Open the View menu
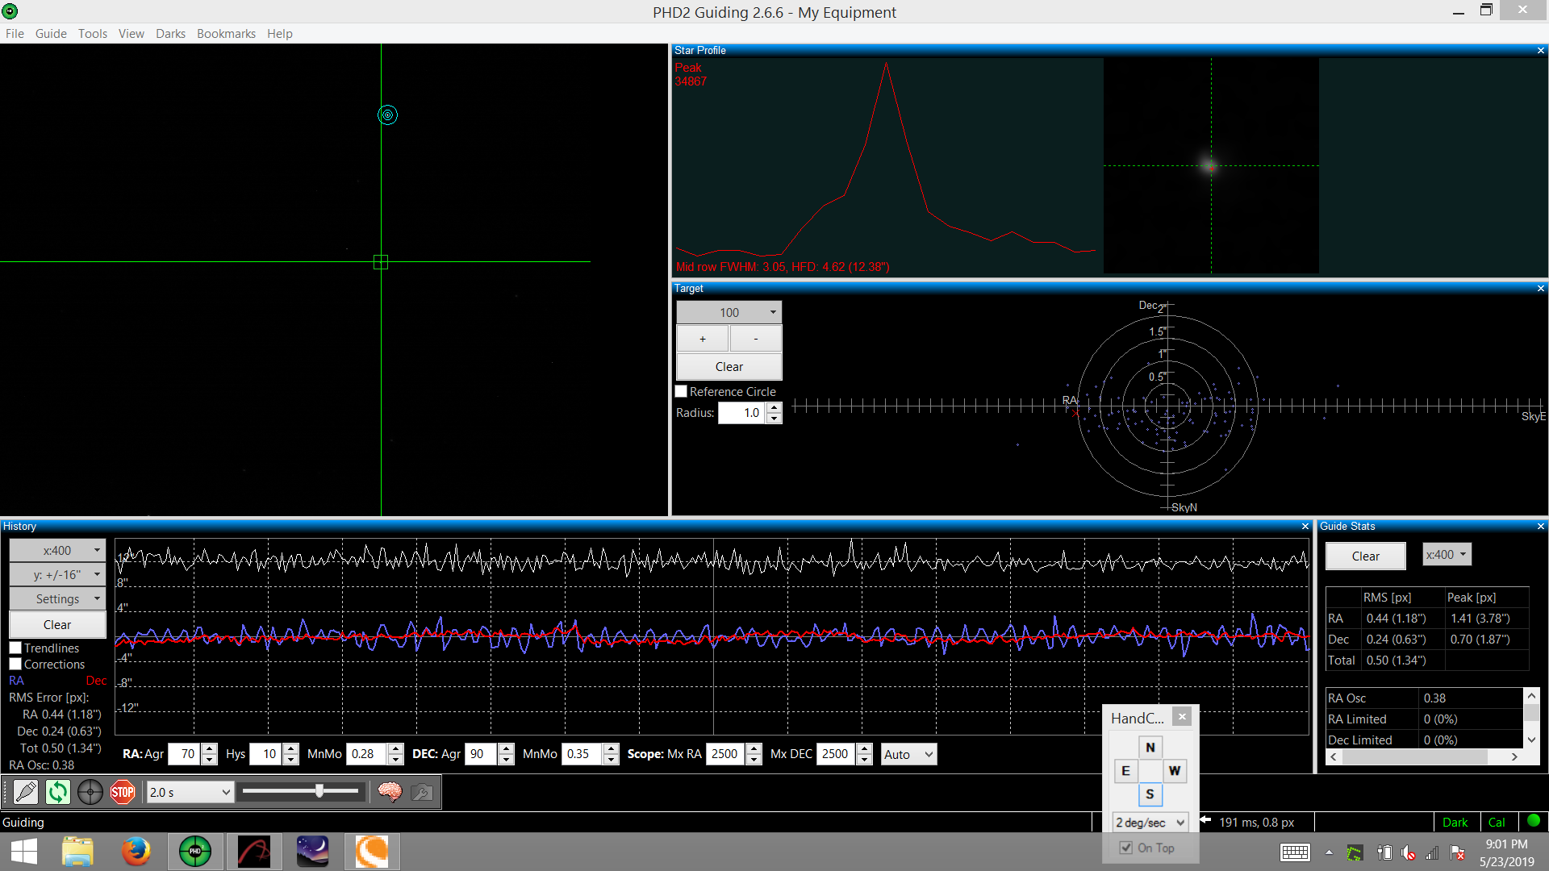This screenshot has height=871, width=1549. (x=132, y=33)
